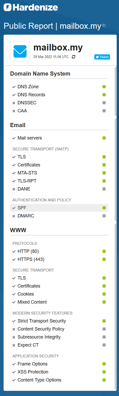This screenshot has width=119, height=396.
Task: Select Certificates under WWW Secure Transport
Action: point(59,286)
